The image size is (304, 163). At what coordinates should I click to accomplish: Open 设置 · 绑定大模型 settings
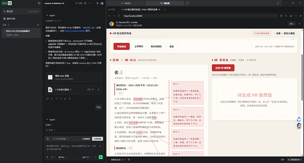[285, 33]
